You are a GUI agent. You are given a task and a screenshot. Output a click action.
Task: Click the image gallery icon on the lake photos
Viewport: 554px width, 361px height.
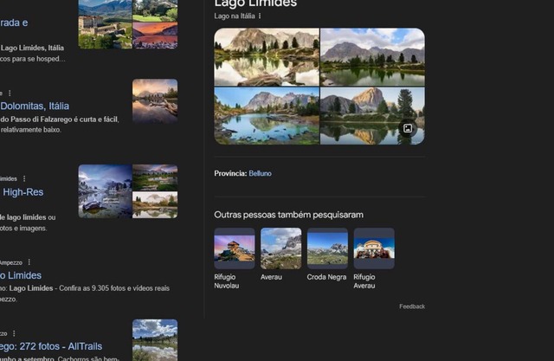click(407, 129)
